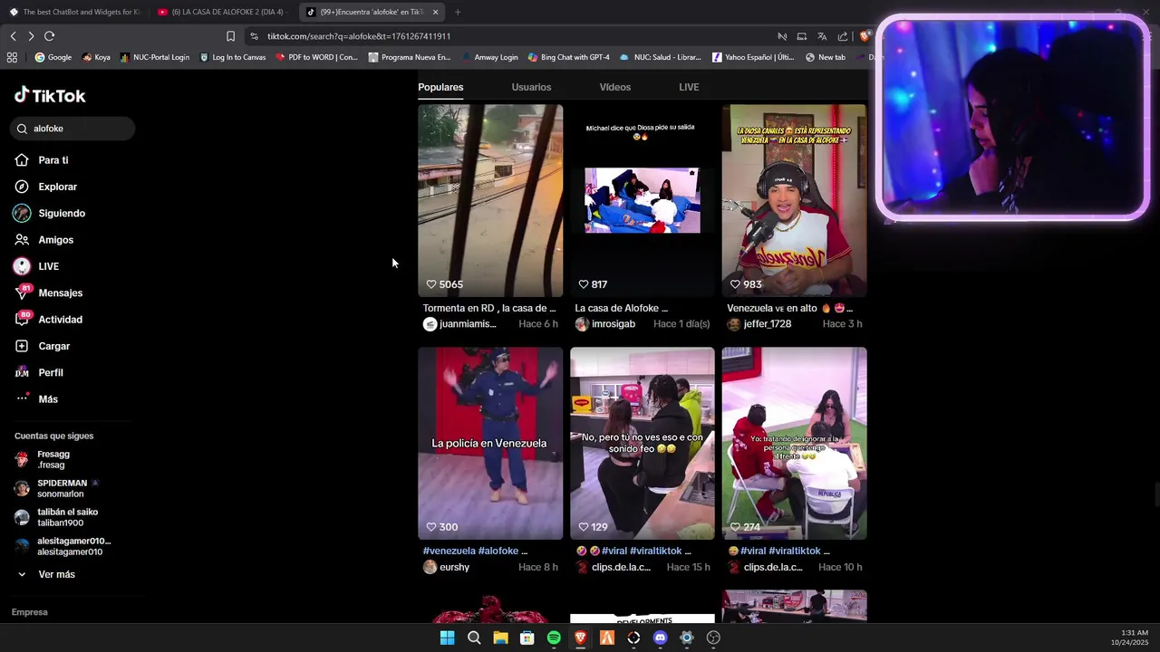
Task: Open juanmiamis author profile link
Action: tap(459, 324)
